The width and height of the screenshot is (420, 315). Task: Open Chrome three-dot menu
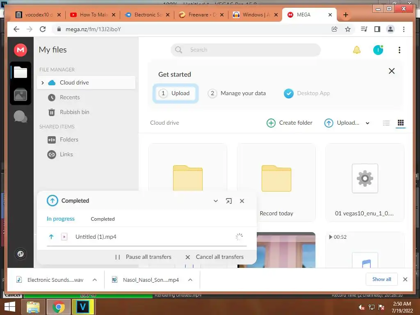pyautogui.click(x=404, y=29)
